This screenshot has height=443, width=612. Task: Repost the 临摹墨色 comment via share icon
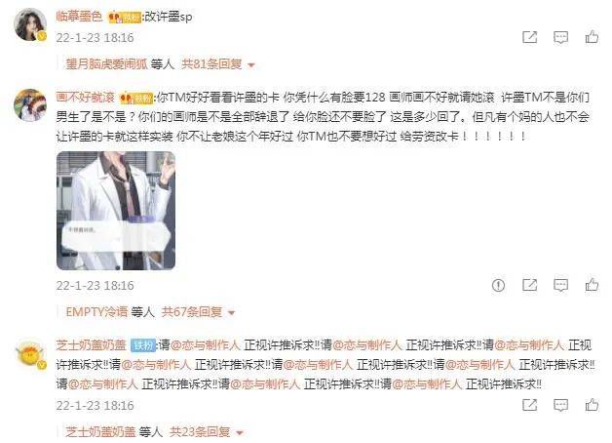529,37
